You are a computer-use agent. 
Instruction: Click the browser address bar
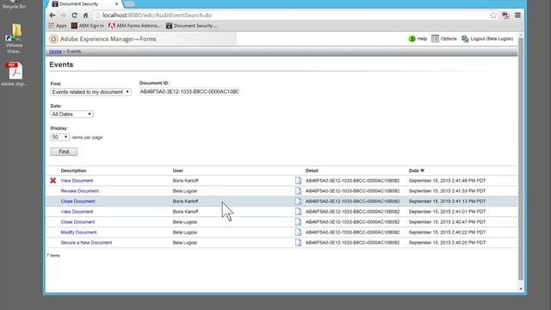pyautogui.click(x=292, y=15)
